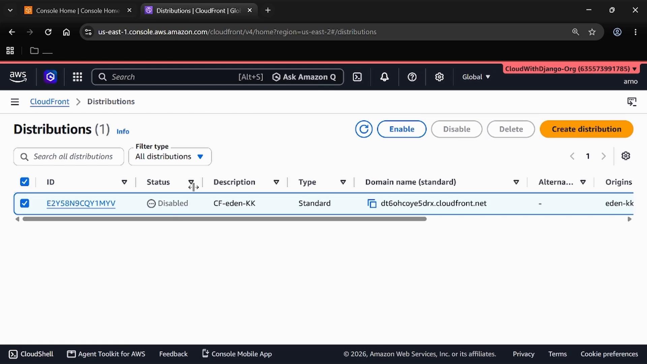Open the browser profile icon

tap(617, 32)
